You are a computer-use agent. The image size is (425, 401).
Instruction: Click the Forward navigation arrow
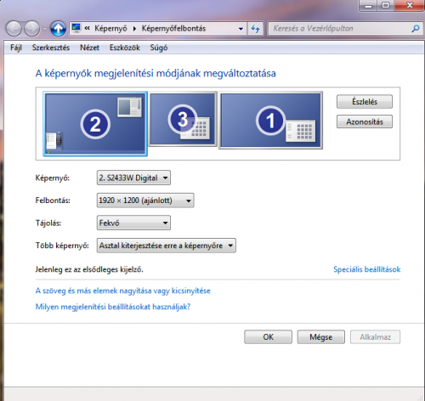31,29
